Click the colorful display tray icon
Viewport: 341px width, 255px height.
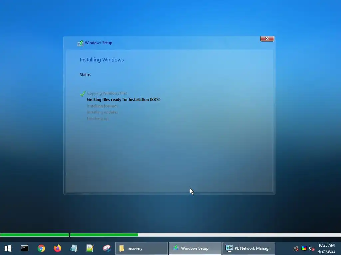(x=304, y=248)
